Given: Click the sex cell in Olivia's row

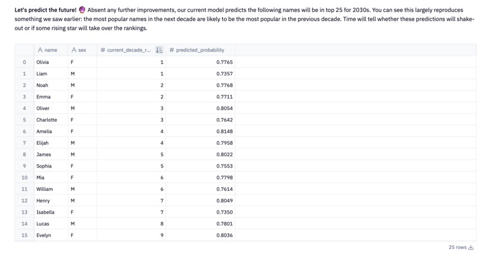Looking at the screenshot, I should click(82, 62).
